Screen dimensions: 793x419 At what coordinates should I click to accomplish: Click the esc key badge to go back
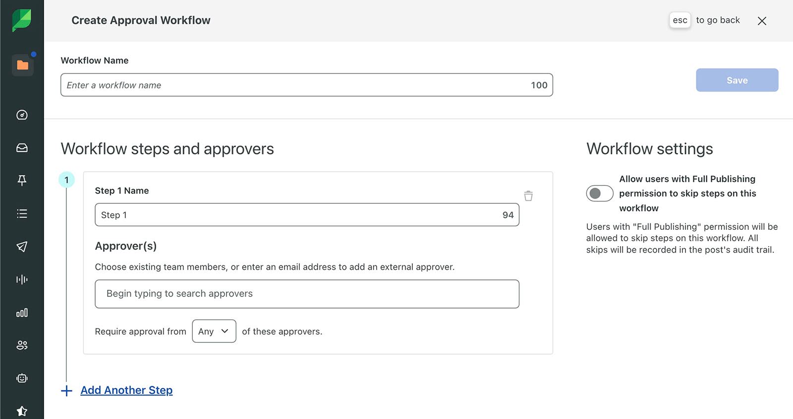click(x=680, y=20)
